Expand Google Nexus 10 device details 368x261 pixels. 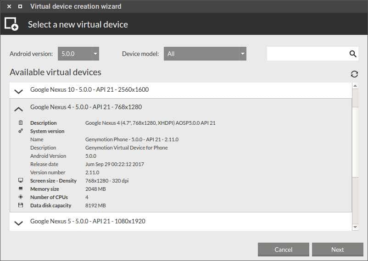pos(18,91)
